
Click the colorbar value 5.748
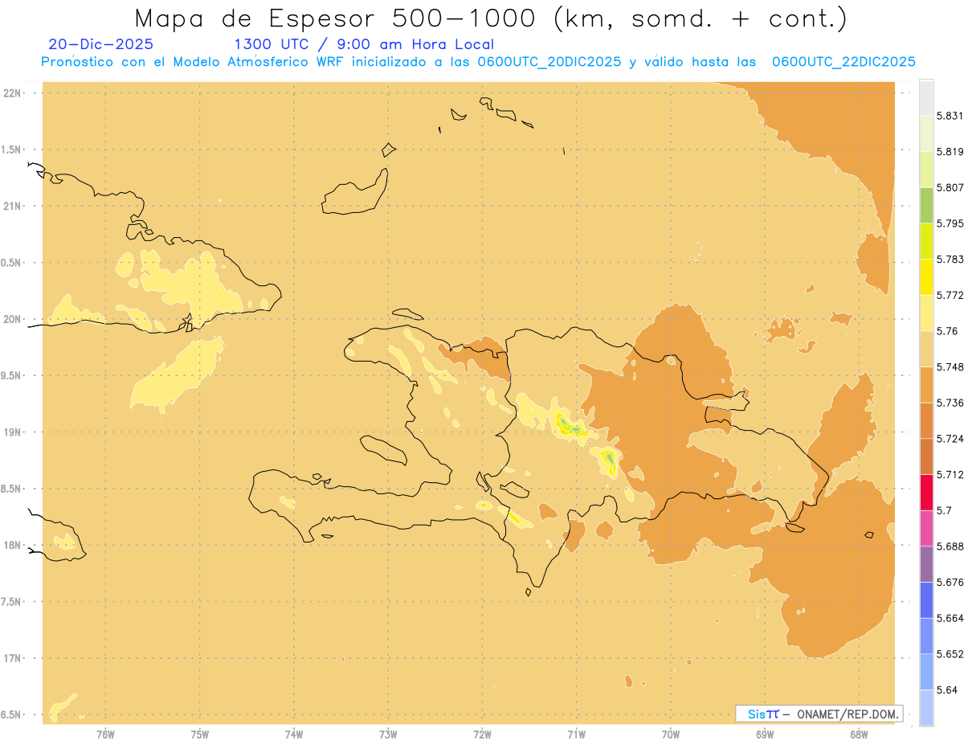[950, 367]
